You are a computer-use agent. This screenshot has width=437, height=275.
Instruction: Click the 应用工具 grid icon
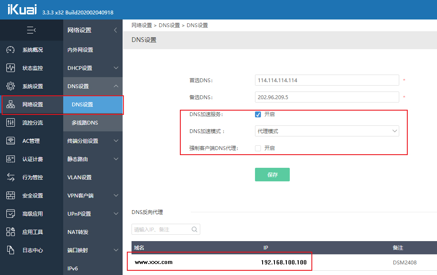[x=11, y=232]
